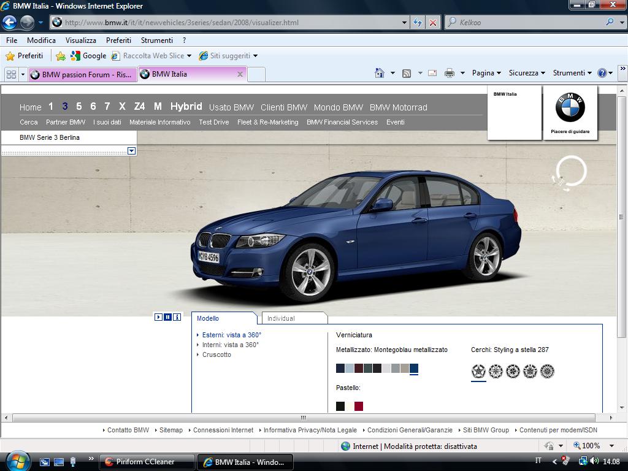Viewport: 628px width, 471px height.
Task: Open the Sicurezza menu dropdown
Action: (x=527, y=73)
